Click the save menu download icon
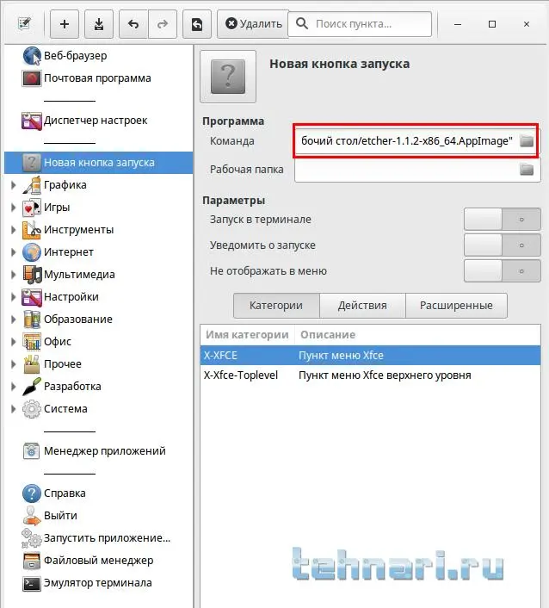Viewport: 549px width, 608px height. tap(99, 24)
